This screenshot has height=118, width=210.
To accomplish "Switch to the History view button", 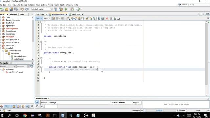I will [47, 18].
